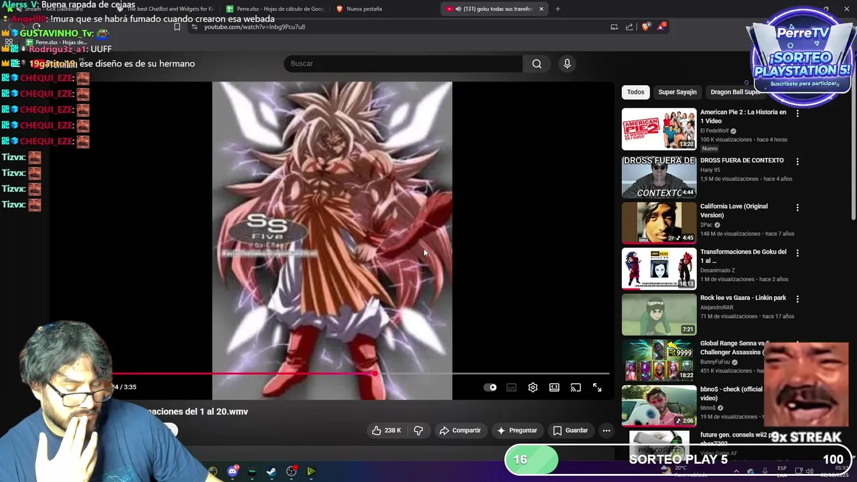
Task: Open California Love video thumbnail
Action: pos(659,223)
